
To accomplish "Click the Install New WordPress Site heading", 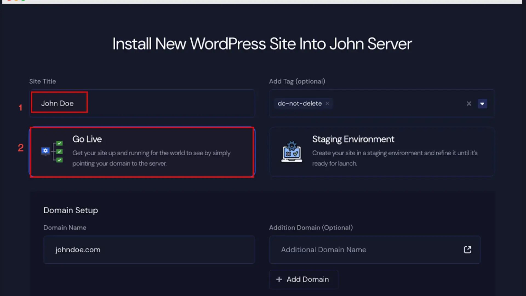I will pos(262,44).
